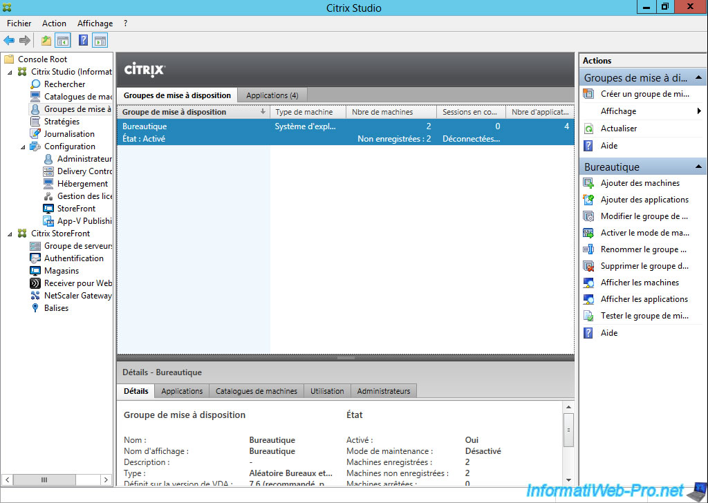The height and width of the screenshot is (503, 708).
Task: Select the Console Root tree item
Action: [42, 59]
